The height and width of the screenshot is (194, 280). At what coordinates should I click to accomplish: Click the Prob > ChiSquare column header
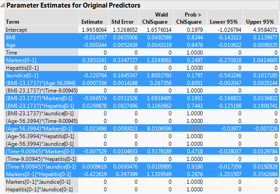pos(189,18)
